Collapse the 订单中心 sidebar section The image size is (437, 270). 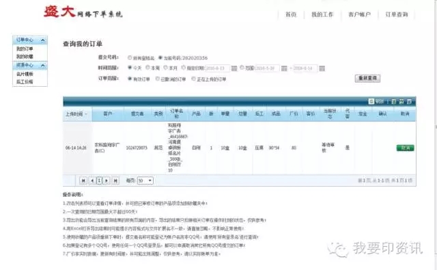pyautogui.click(x=42, y=40)
